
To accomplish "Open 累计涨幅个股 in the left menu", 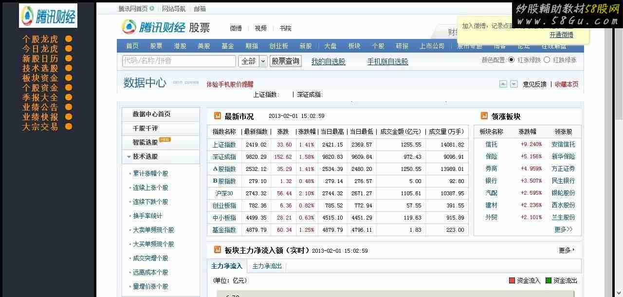I will 150,173.
